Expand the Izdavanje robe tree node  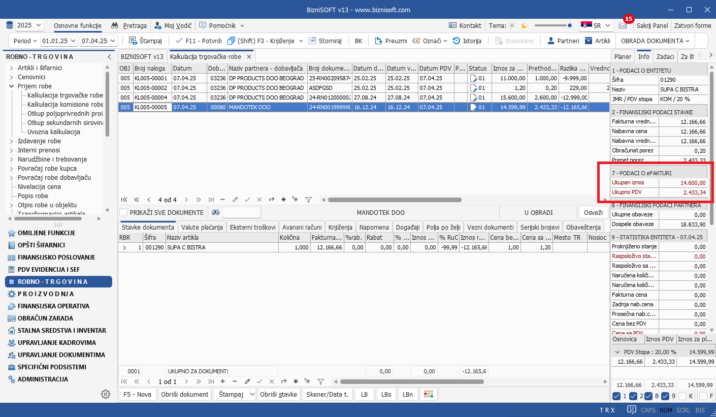(x=11, y=141)
